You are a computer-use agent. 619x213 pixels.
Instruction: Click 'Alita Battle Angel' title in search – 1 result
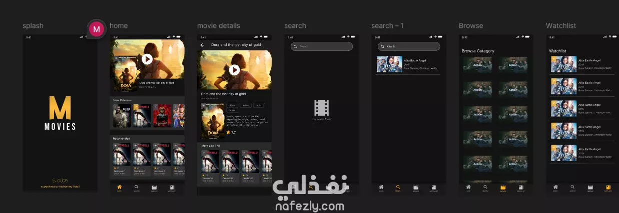415,60
